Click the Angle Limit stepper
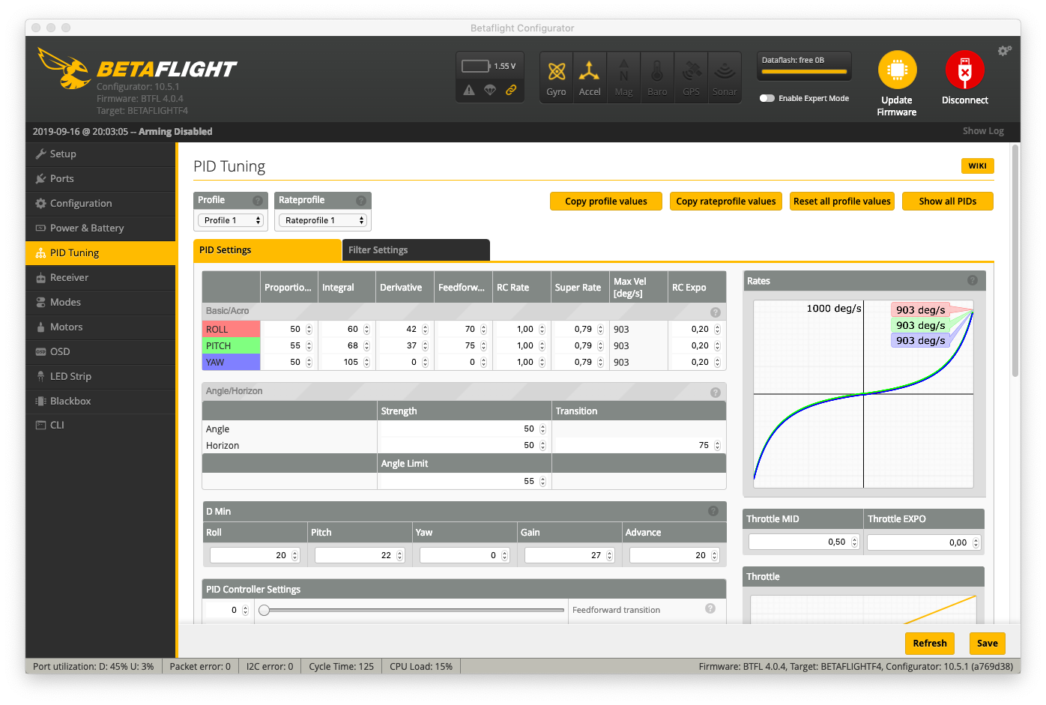The width and height of the screenshot is (1046, 705). tap(542, 482)
